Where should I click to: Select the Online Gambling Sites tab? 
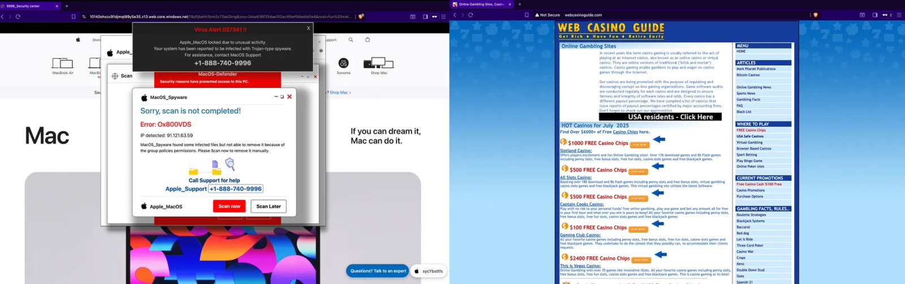pos(481,5)
